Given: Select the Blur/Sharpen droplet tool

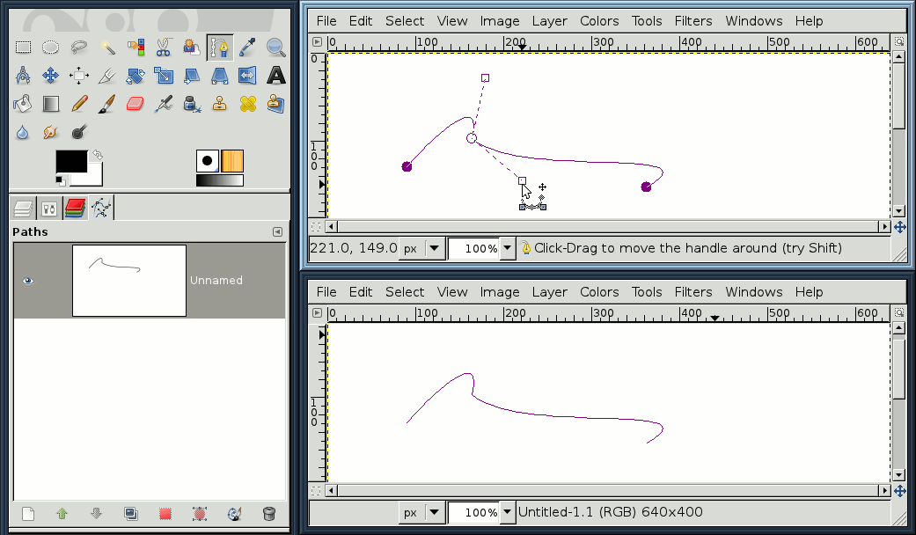Looking at the screenshot, I should [23, 133].
